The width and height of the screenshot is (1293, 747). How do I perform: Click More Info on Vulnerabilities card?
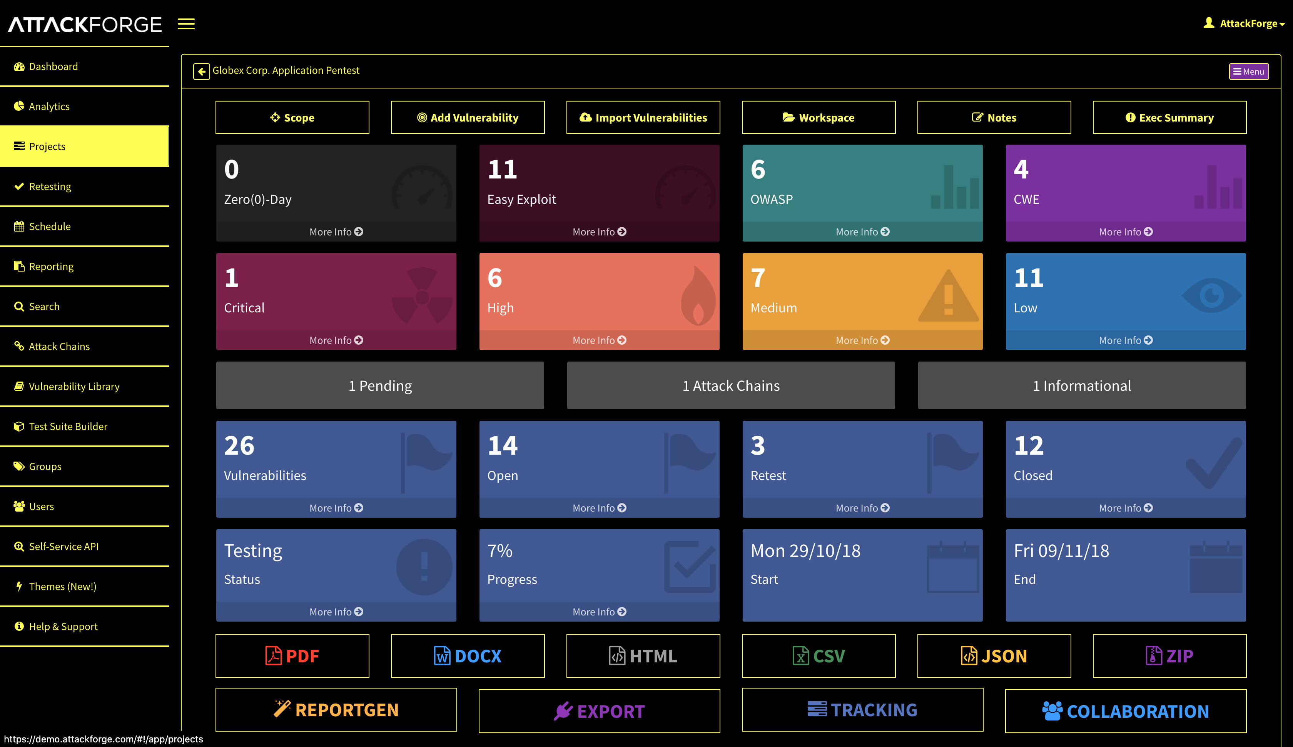(x=336, y=508)
